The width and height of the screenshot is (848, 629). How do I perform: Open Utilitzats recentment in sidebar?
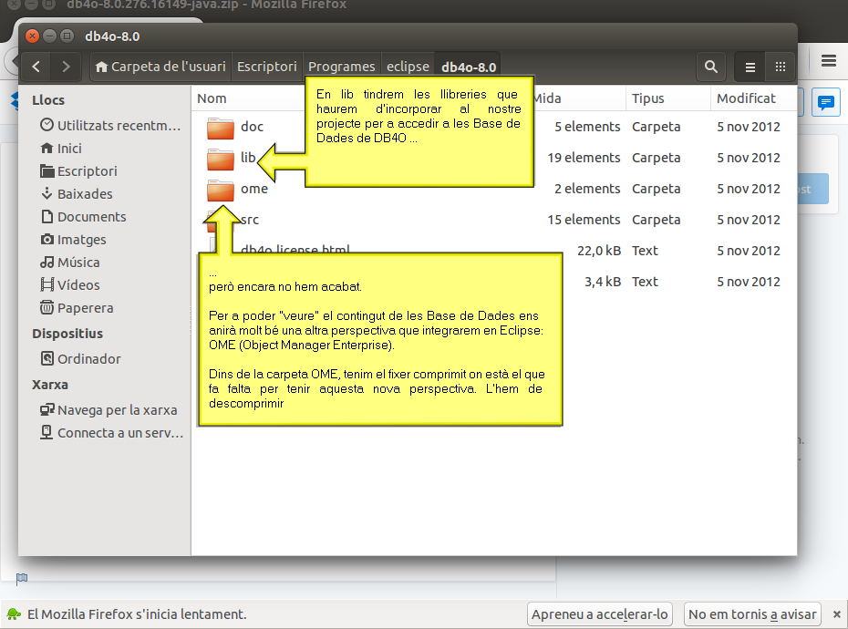click(x=110, y=126)
